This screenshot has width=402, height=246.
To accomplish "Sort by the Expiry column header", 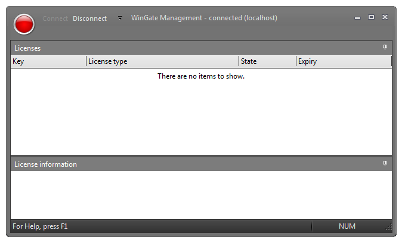I will 344,61.
